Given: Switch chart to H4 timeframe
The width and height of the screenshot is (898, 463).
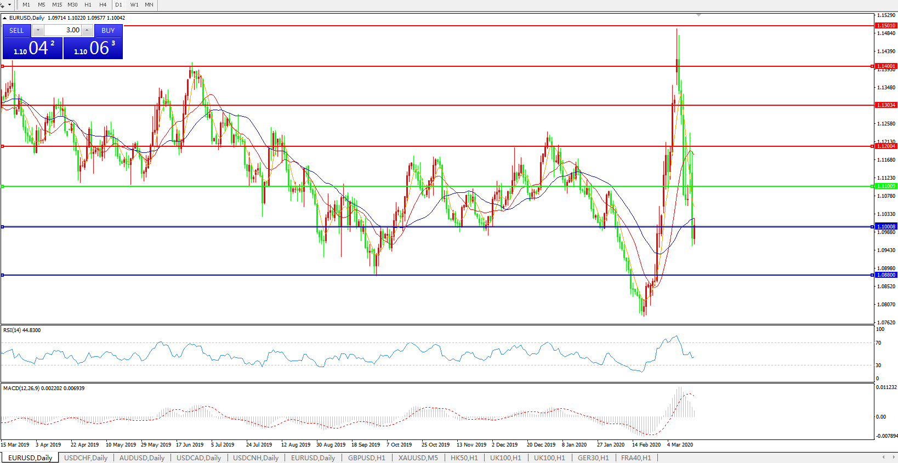Looking at the screenshot, I should pos(103,5).
